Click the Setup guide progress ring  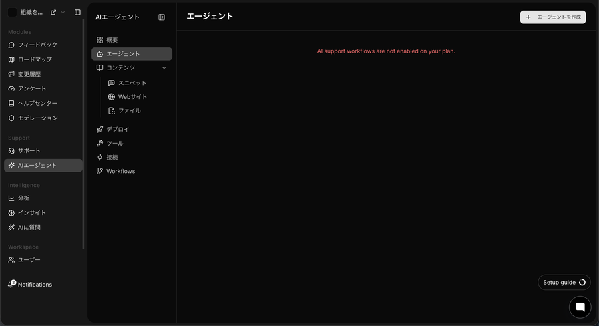(x=582, y=283)
